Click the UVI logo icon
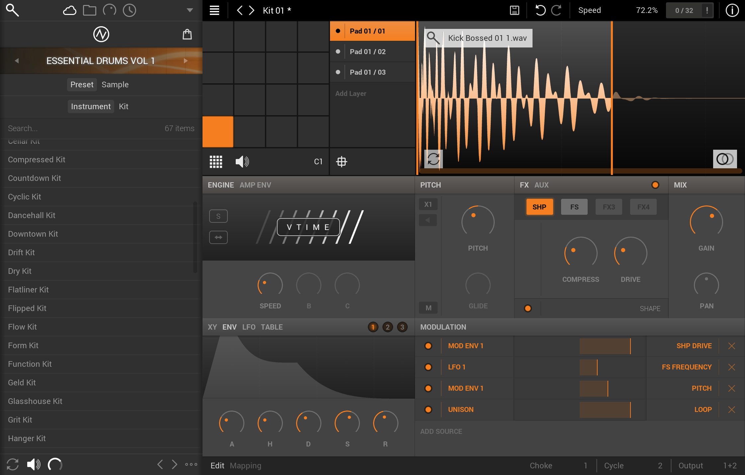The image size is (745, 475). point(101,34)
